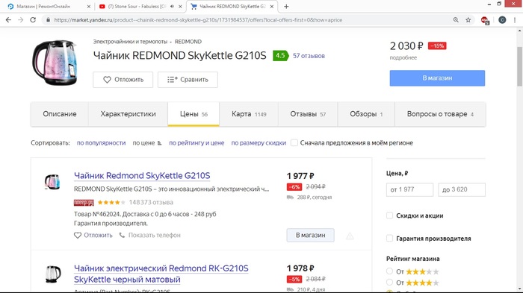Reload the current page

tap(33, 20)
